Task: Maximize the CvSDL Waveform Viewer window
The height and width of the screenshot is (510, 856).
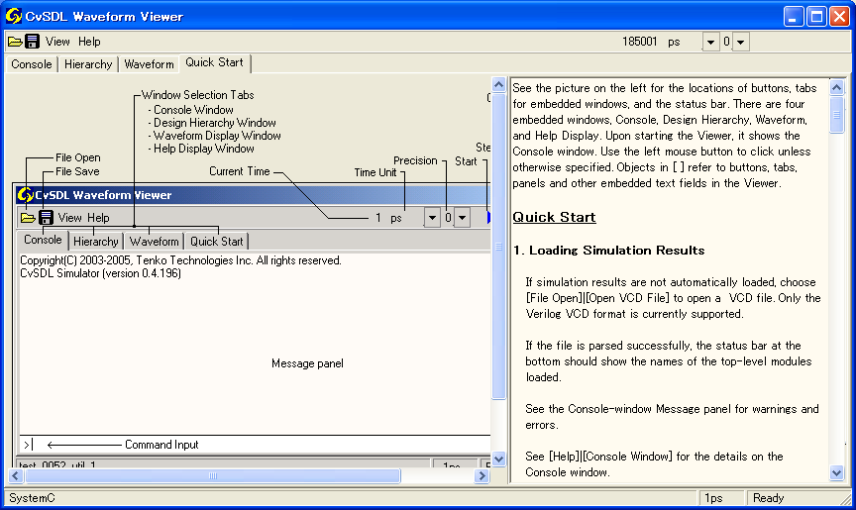Action: [816, 17]
